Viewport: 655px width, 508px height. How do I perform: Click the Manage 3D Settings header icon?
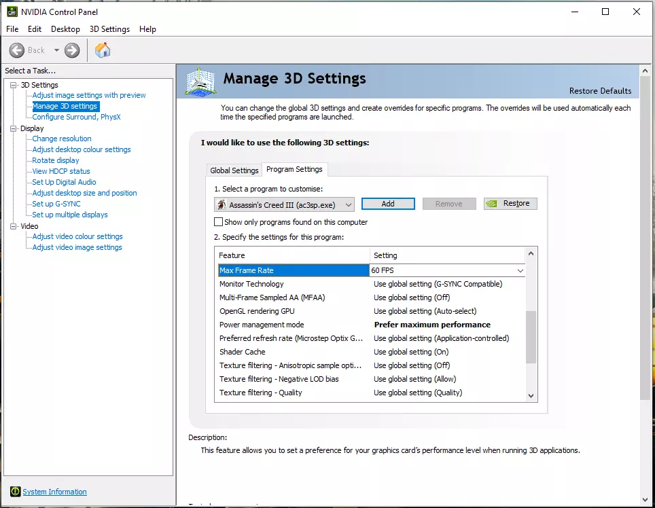point(201,82)
